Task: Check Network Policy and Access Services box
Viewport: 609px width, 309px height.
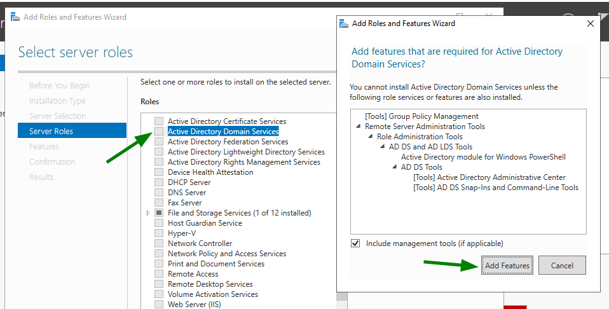Action: [159, 254]
